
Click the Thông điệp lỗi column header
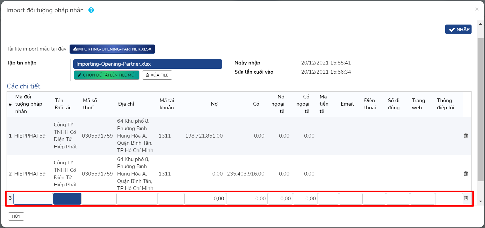coord(445,104)
